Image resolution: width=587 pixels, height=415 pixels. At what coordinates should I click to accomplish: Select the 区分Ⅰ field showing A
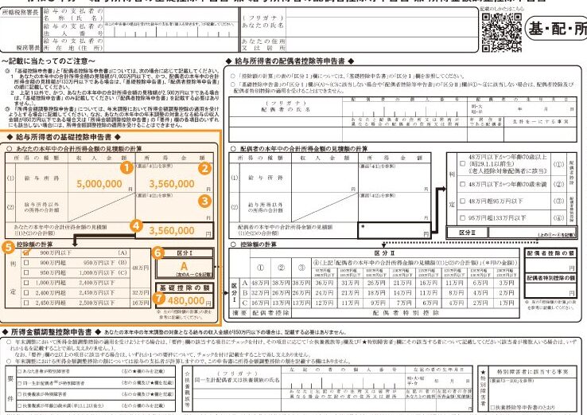[184, 267]
